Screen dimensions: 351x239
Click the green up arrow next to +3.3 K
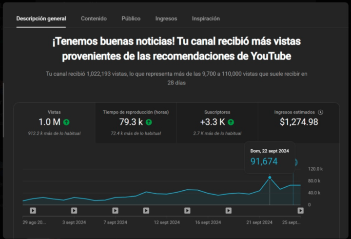pyautogui.click(x=231, y=122)
